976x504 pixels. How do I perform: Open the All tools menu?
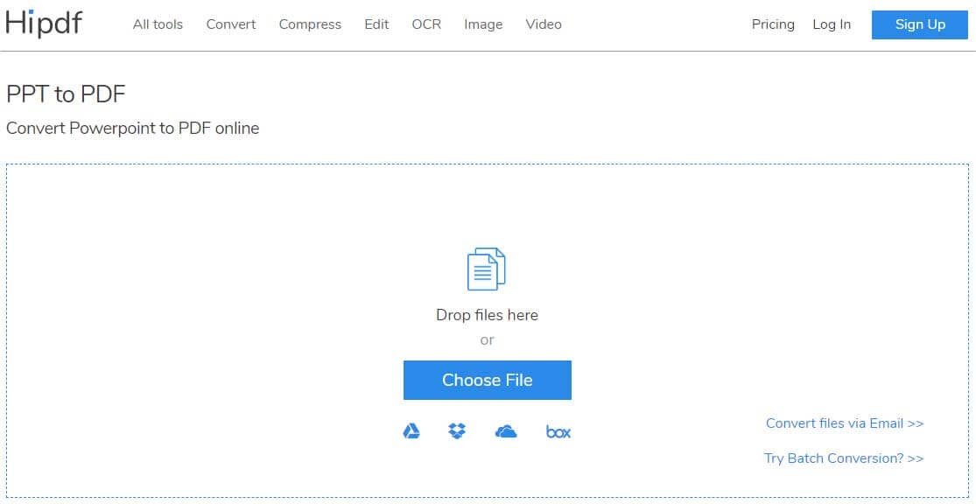tap(158, 24)
